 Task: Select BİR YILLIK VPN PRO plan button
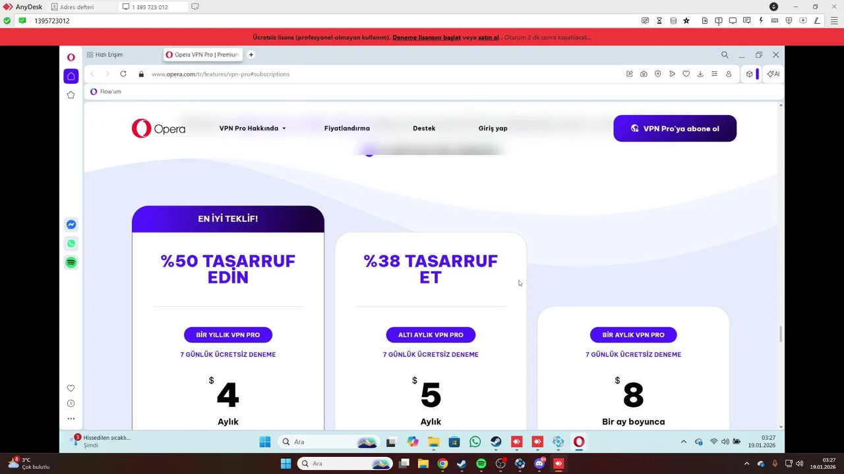(228, 334)
